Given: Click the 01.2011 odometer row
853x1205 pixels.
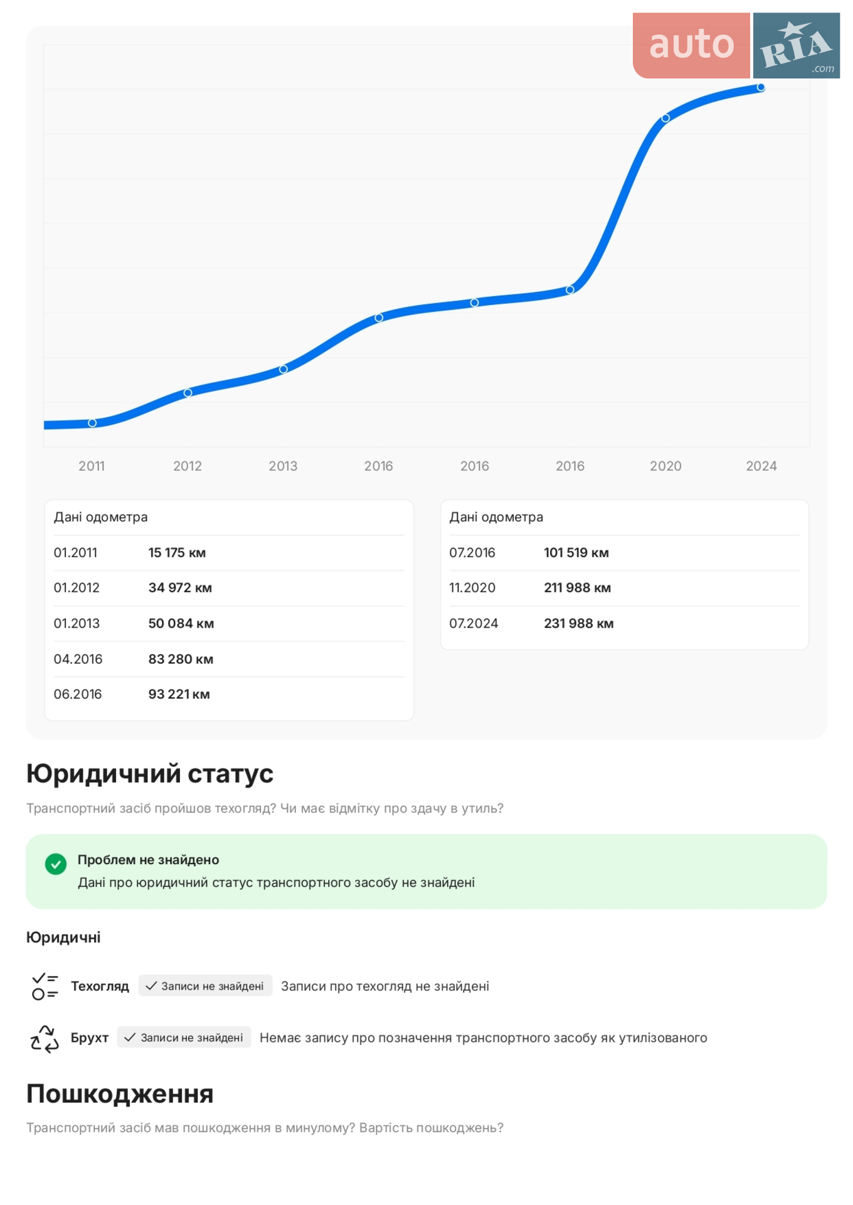Looking at the screenshot, I should 229,553.
